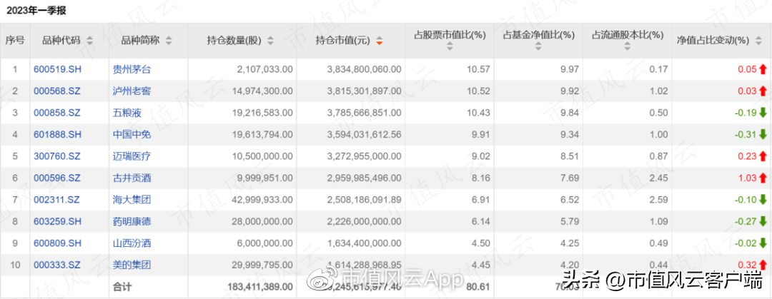Open 山西汾酒 stock link
The height and width of the screenshot is (299, 772).
132,243
